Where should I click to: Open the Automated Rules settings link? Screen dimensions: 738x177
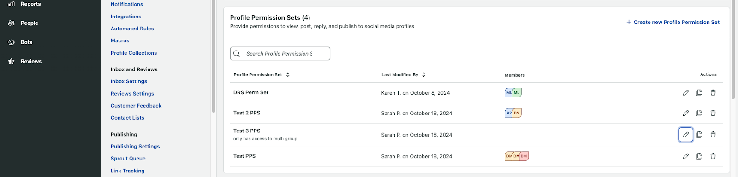click(x=132, y=29)
